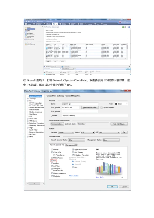Screen dimensions: 154x218
Task: Expand the Other tree node
Action: click(28, 137)
